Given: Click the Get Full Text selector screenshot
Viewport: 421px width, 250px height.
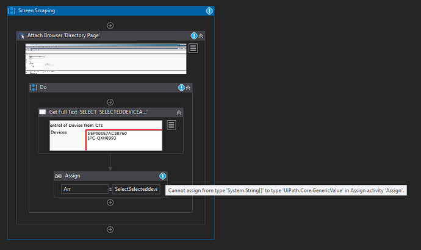Looking at the screenshot, I should 106,135.
